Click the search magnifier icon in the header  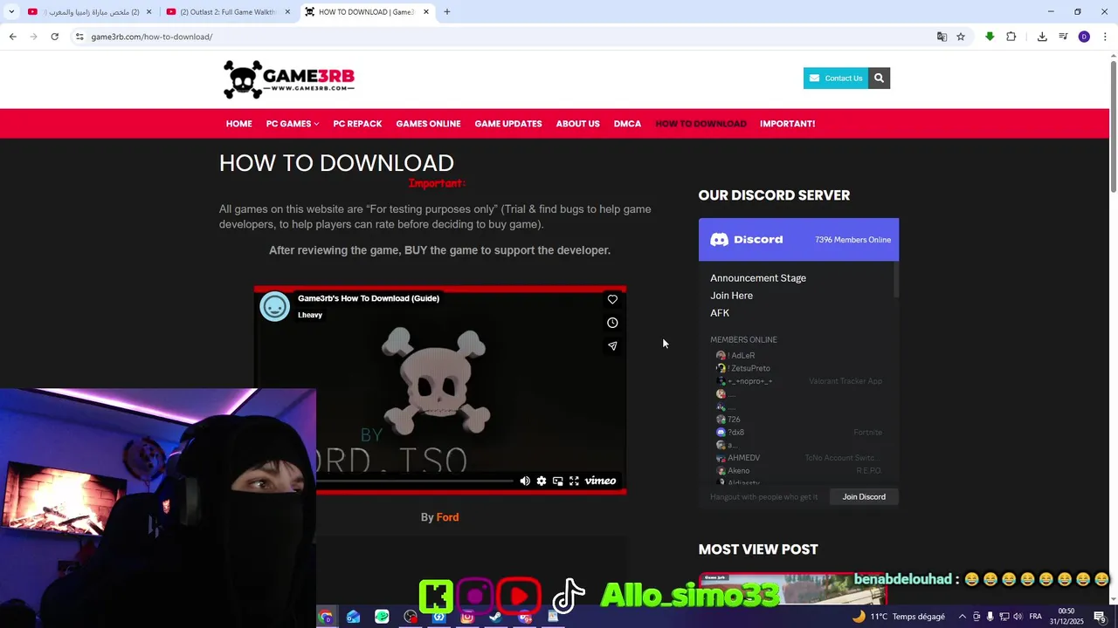879,78
